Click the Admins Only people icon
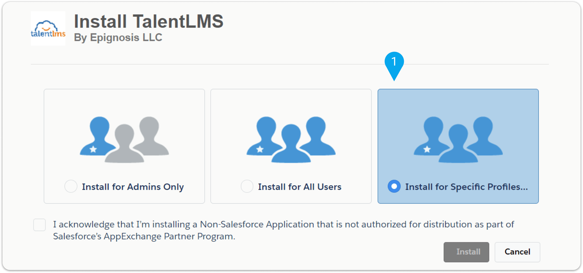Image resolution: width=583 pixels, height=273 pixels. click(124, 139)
